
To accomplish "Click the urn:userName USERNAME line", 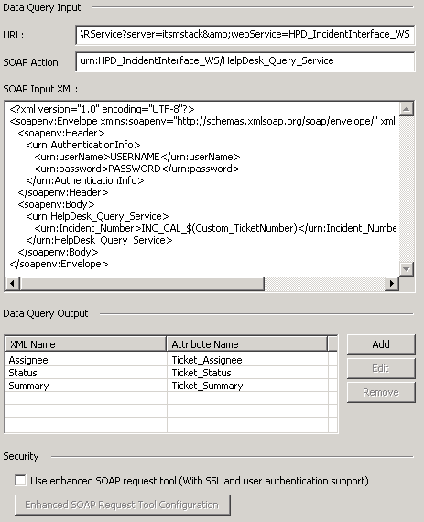I will (137, 157).
